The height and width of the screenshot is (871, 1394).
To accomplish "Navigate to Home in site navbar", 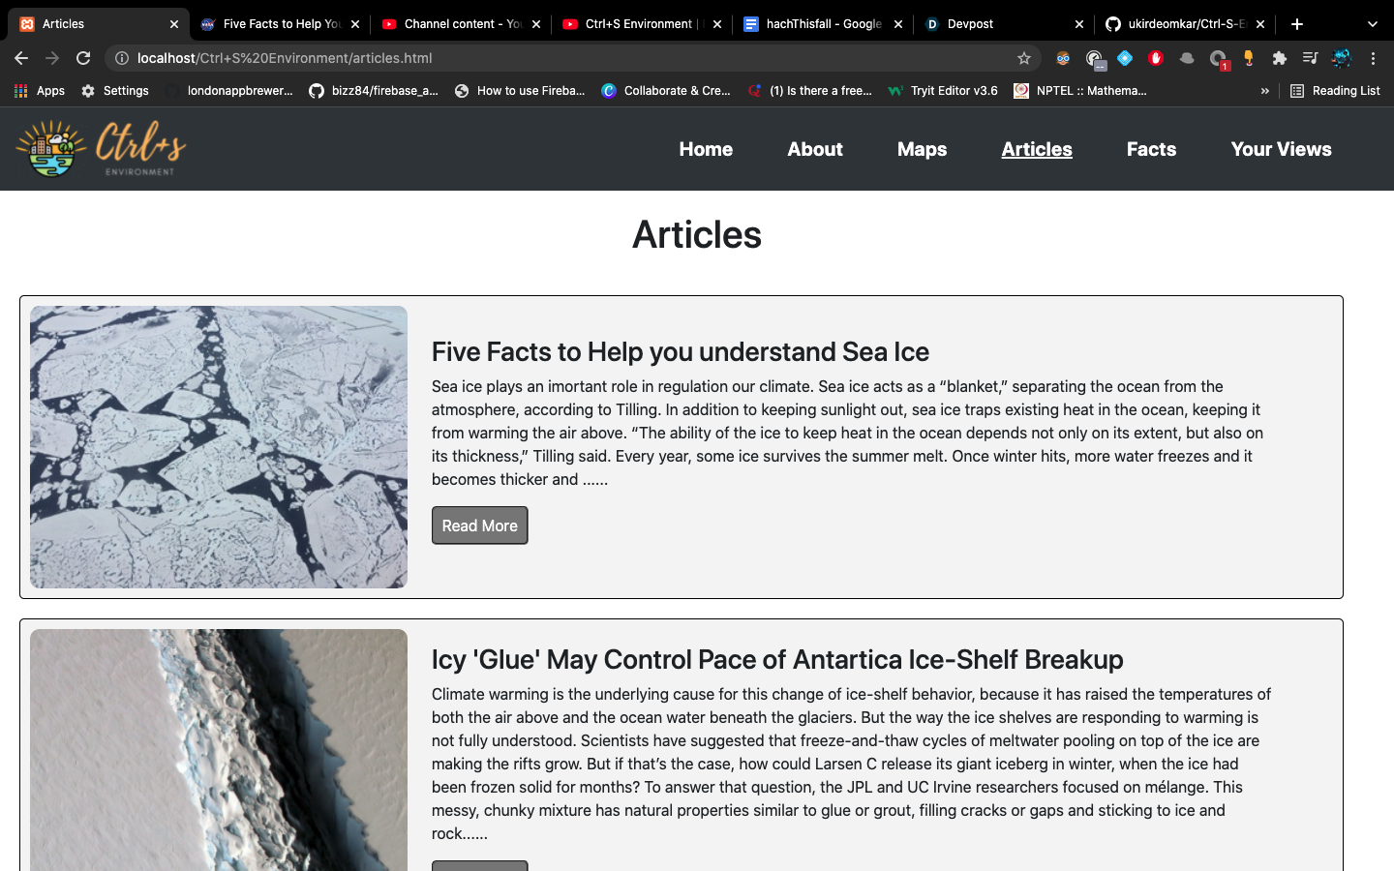I will pos(706,149).
